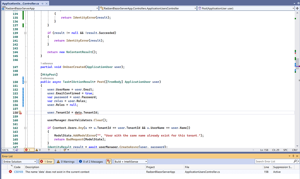Click the warning triangle icon in the editor bar
300x179 pixels.
[x=36, y=149]
